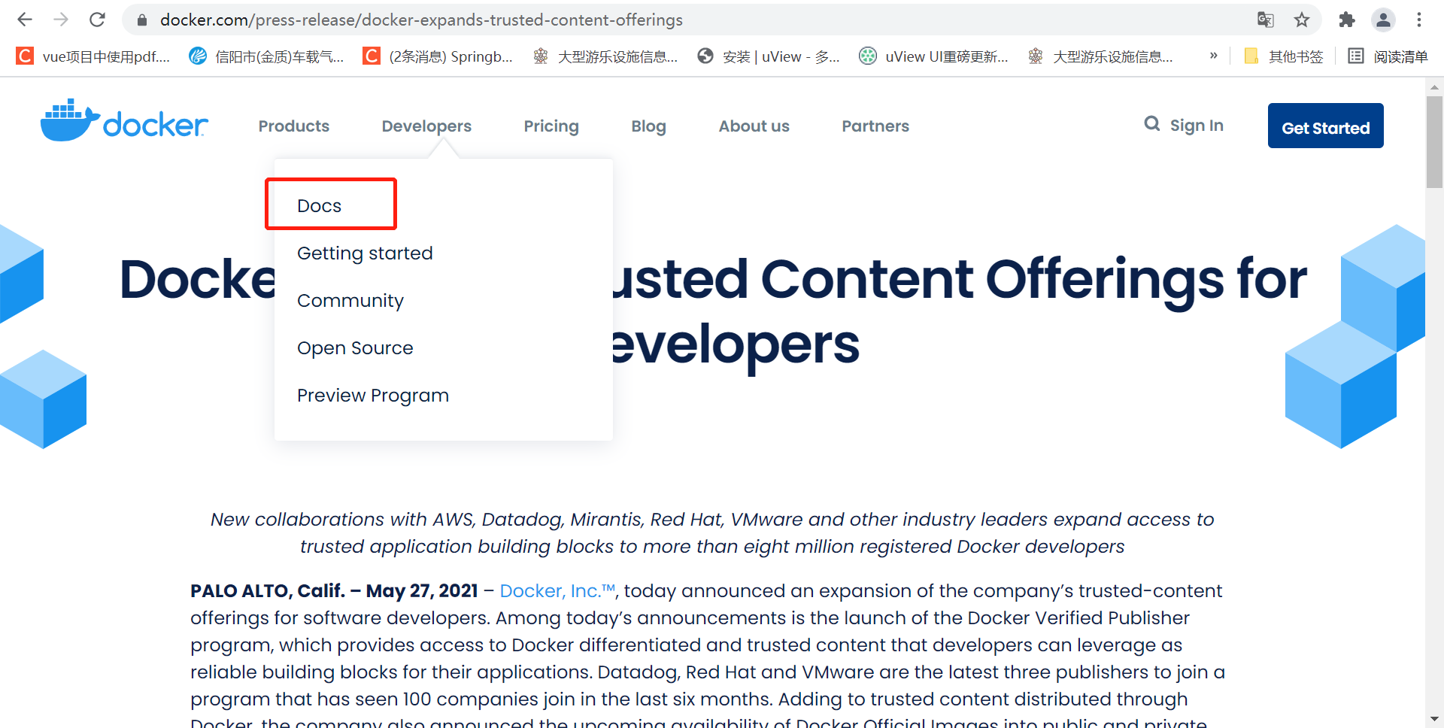Open the 其他书签 bookmarks folder

[1284, 56]
